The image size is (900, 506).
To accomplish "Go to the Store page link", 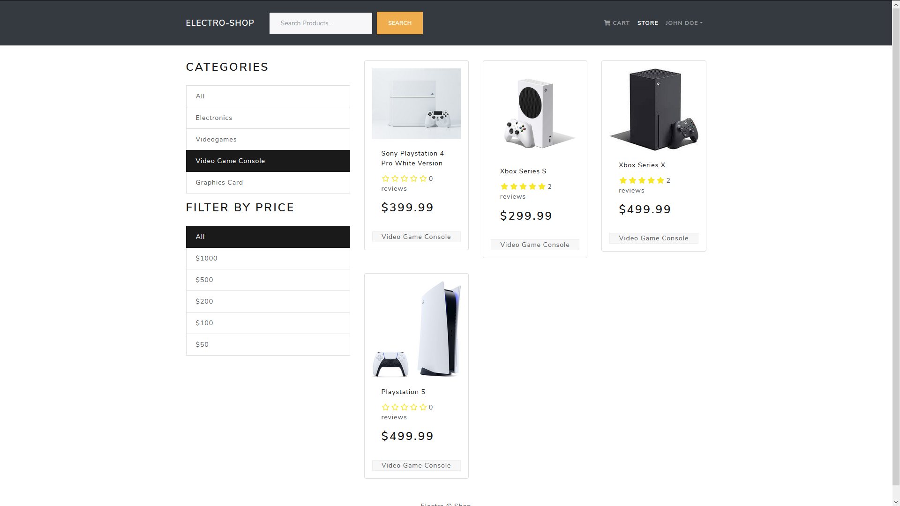I will (647, 23).
